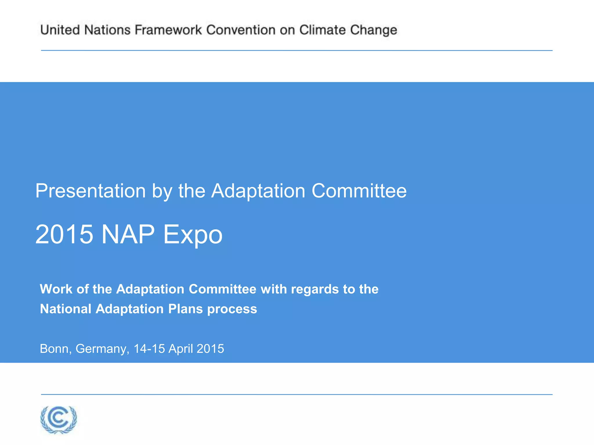Click the word Germany in the date line
Image resolution: width=594 pixels, height=445 pixels.
point(102,349)
